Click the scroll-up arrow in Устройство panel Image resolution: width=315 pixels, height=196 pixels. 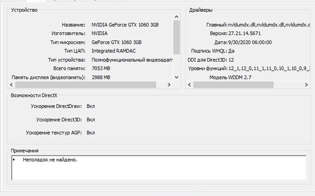(176, 17)
